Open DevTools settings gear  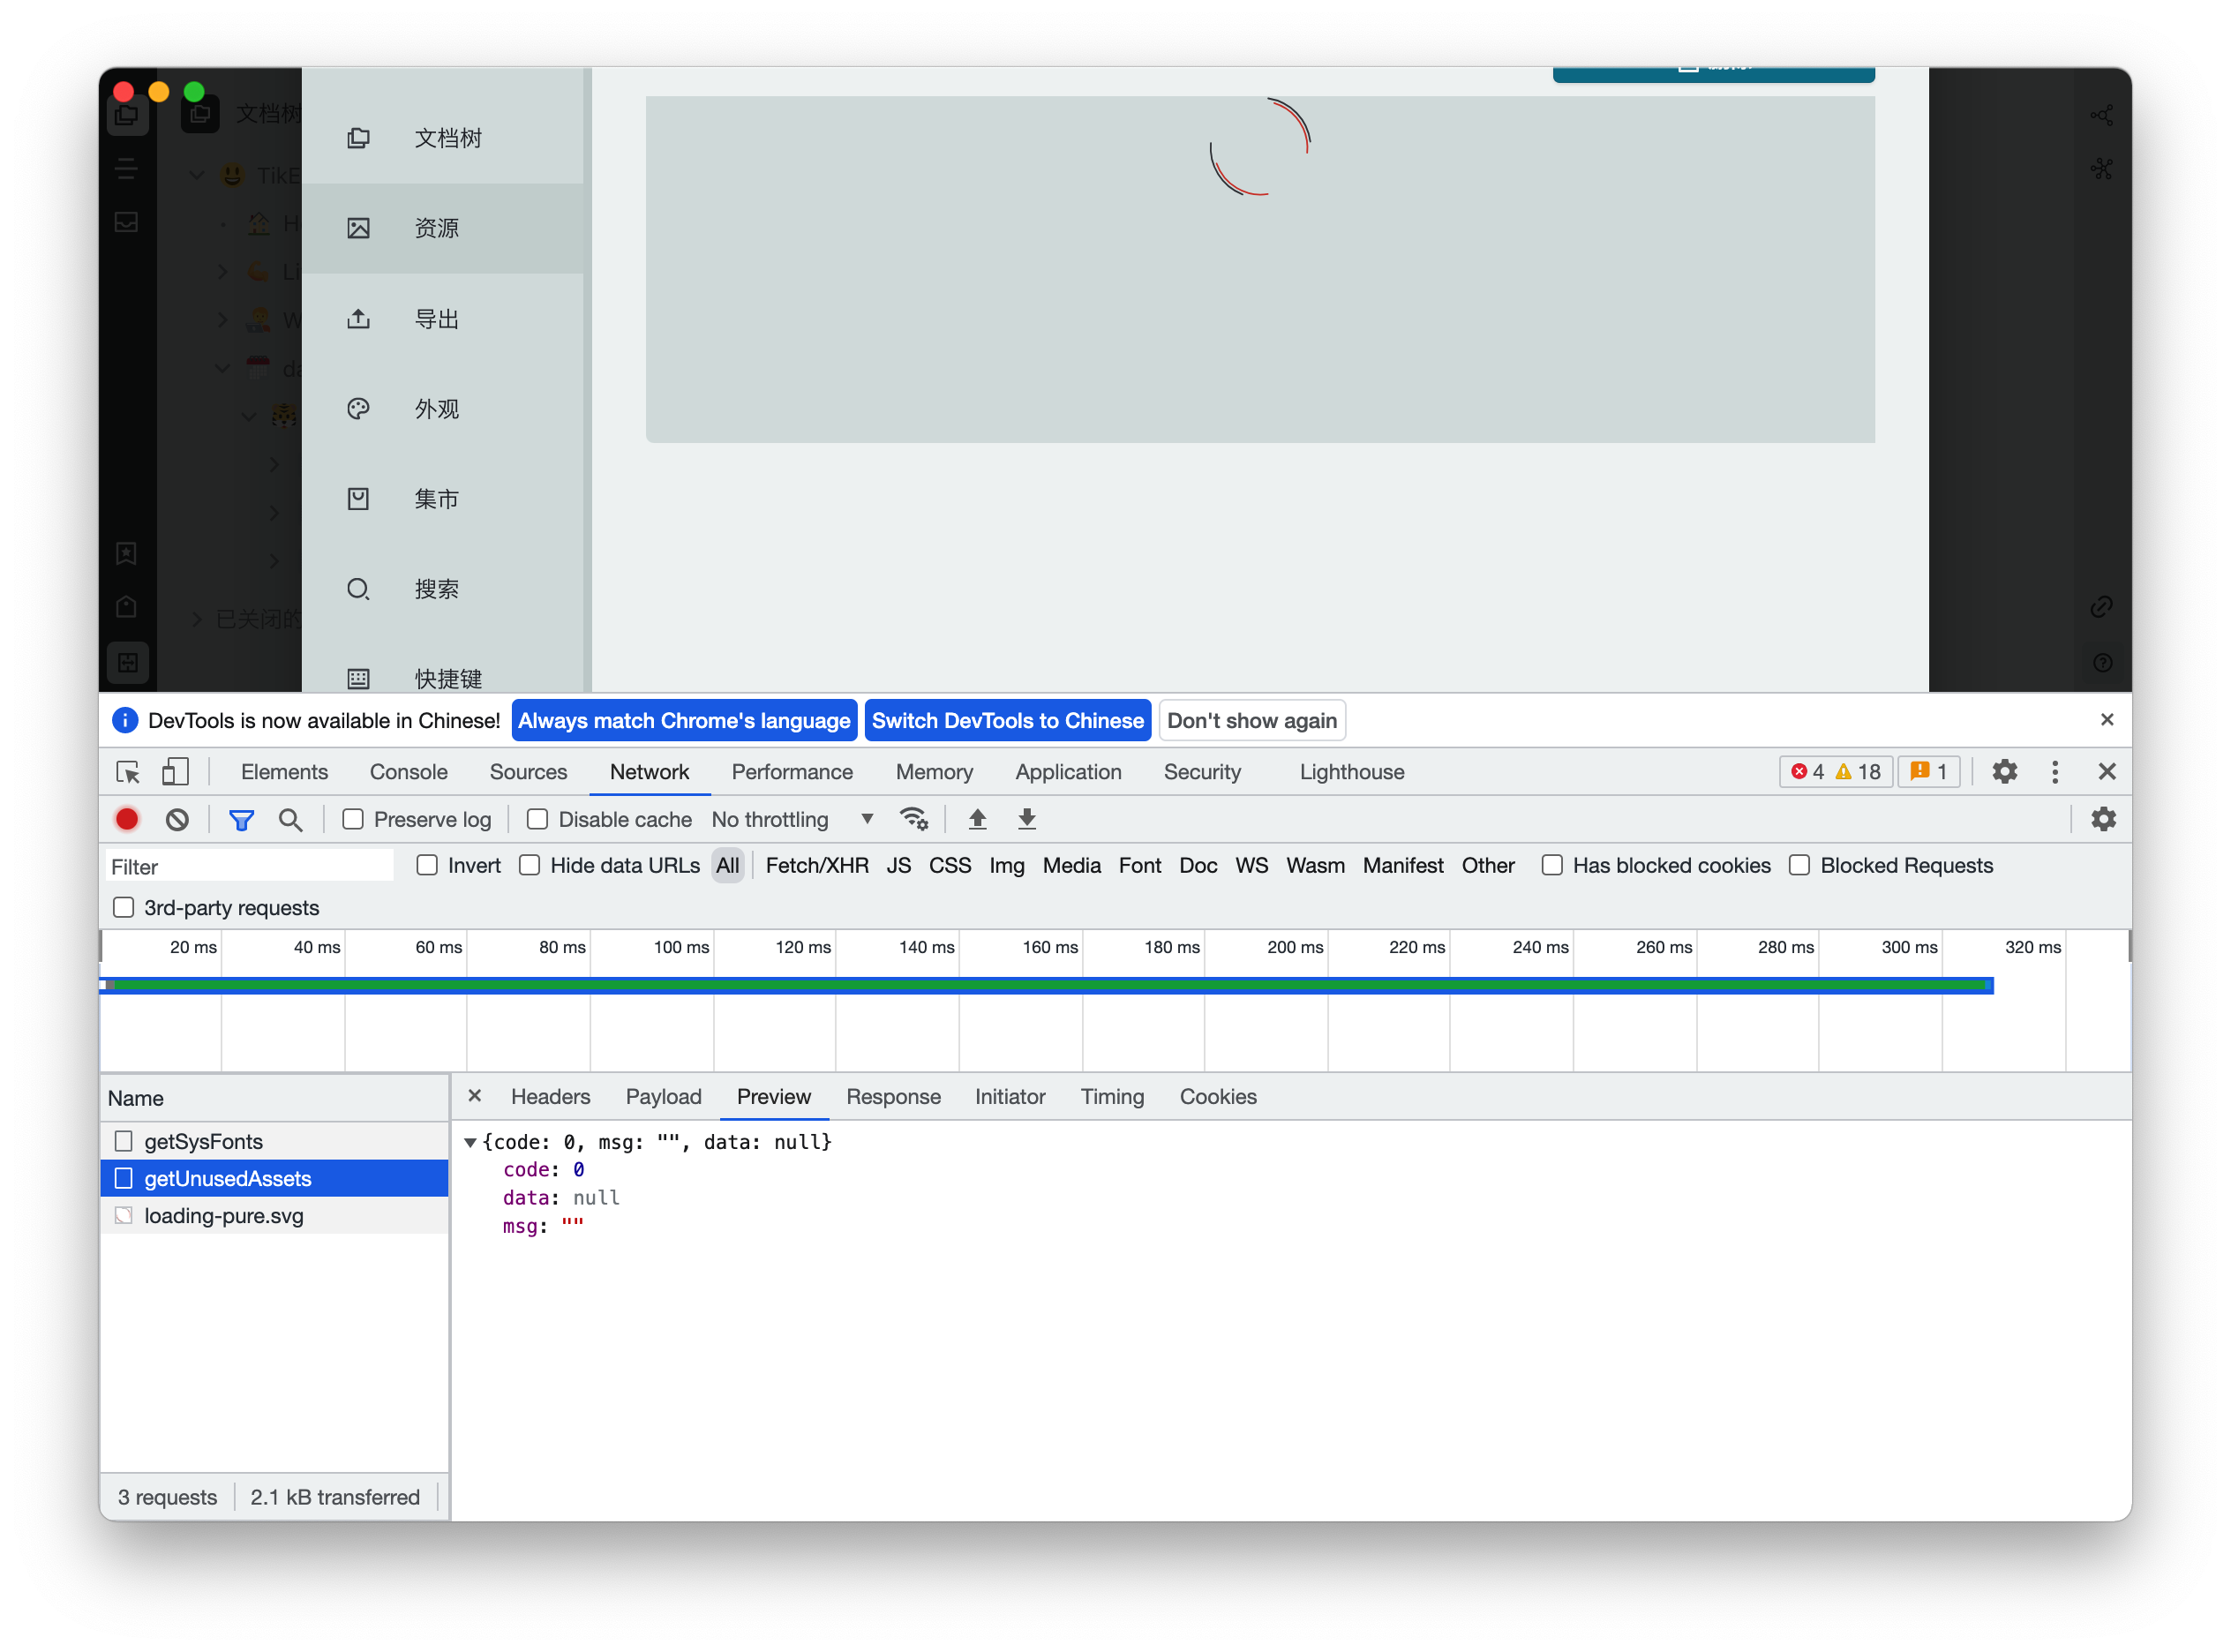coord(2004,772)
